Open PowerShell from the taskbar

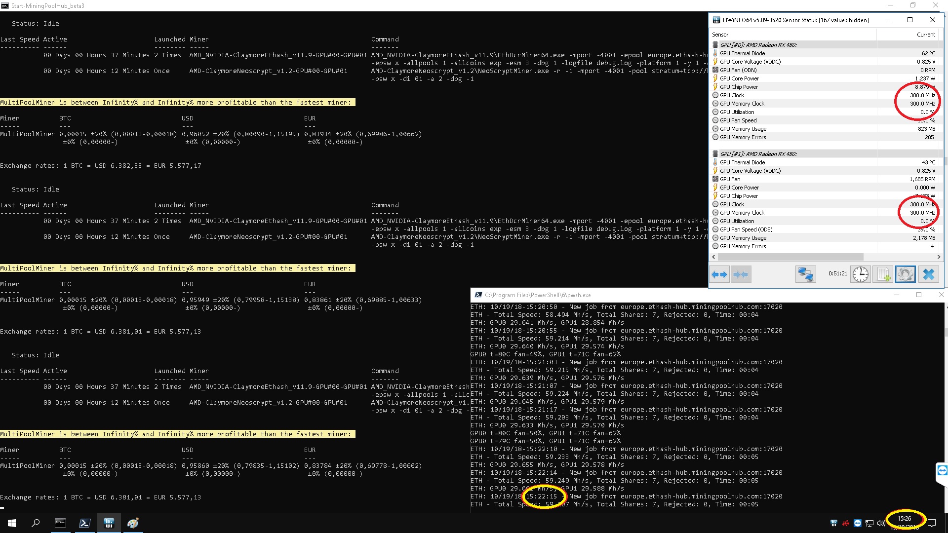tap(84, 523)
